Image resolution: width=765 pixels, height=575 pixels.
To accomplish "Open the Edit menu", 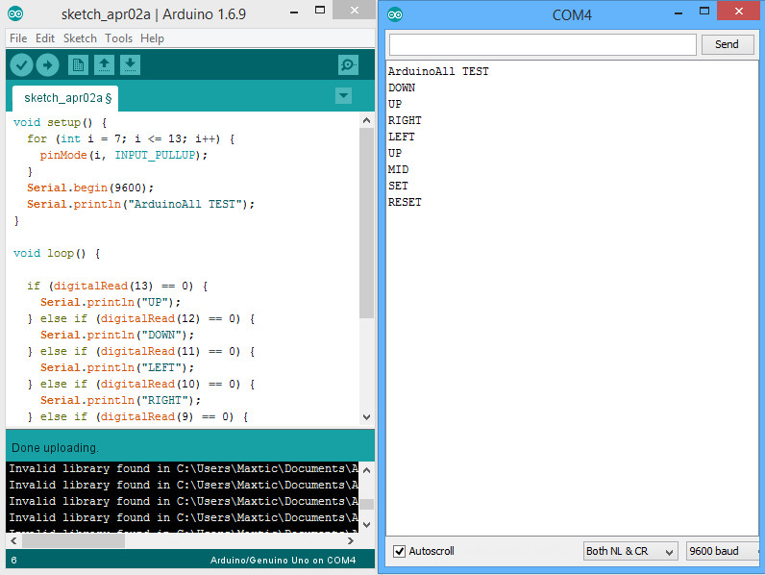I will tap(45, 38).
